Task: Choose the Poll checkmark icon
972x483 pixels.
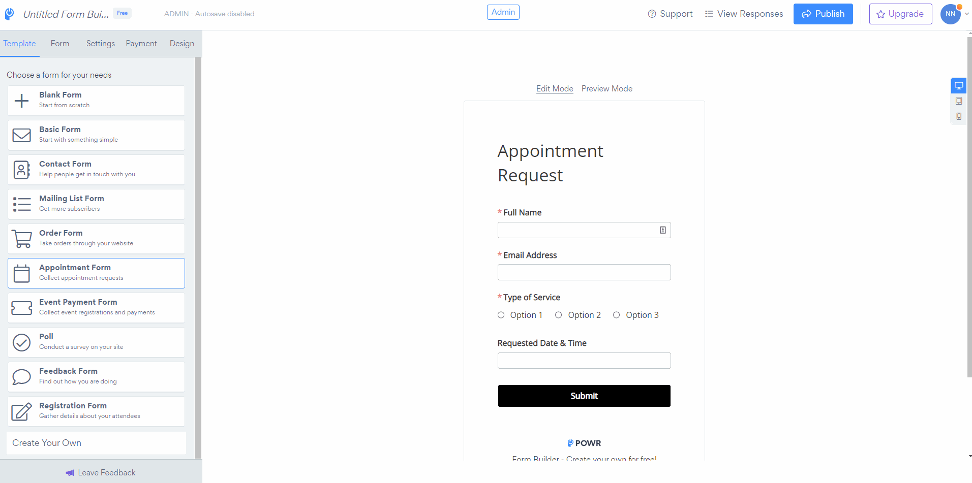Action: pos(22,342)
